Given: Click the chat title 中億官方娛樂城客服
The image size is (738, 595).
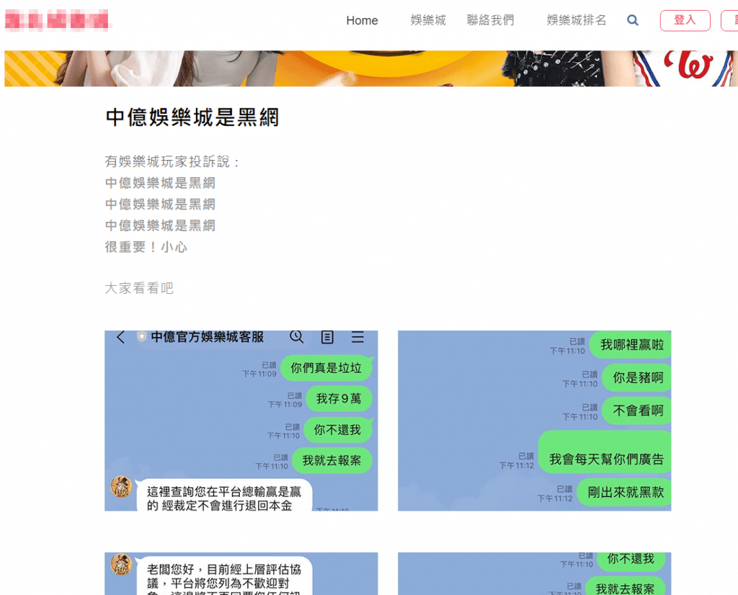Looking at the screenshot, I should pos(207,337).
